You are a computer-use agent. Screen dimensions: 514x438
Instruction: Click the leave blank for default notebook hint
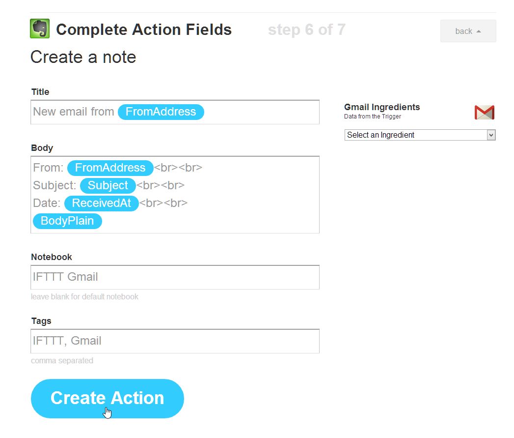click(84, 297)
